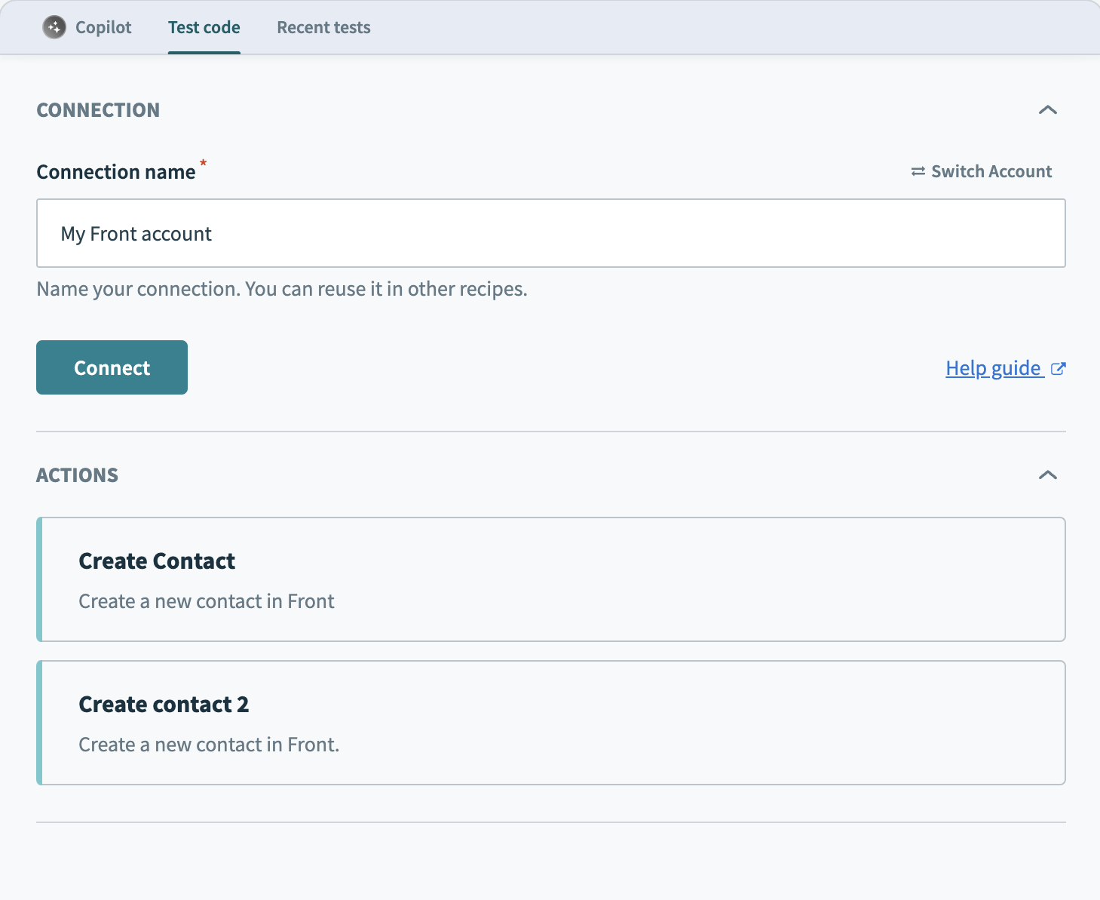Click the Switch Account text
The width and height of the screenshot is (1100, 900).
point(991,172)
